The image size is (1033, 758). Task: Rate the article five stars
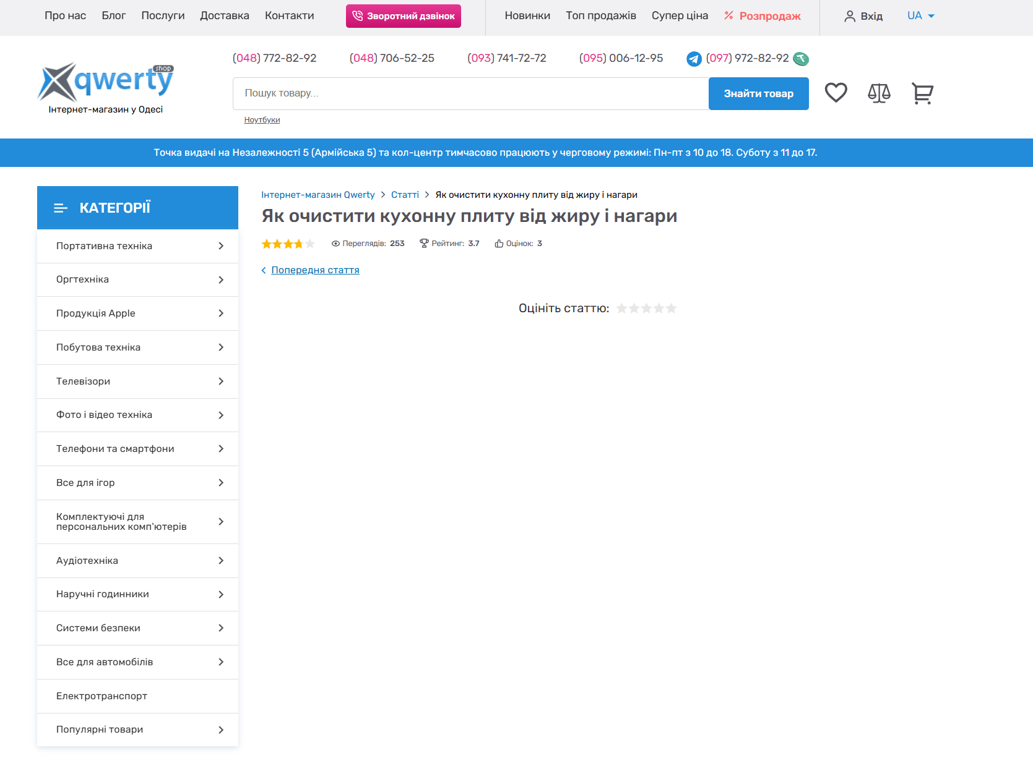[x=671, y=309]
